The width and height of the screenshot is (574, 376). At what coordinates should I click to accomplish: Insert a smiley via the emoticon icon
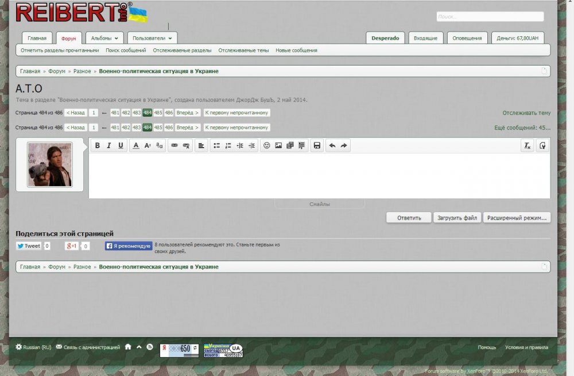click(x=266, y=146)
